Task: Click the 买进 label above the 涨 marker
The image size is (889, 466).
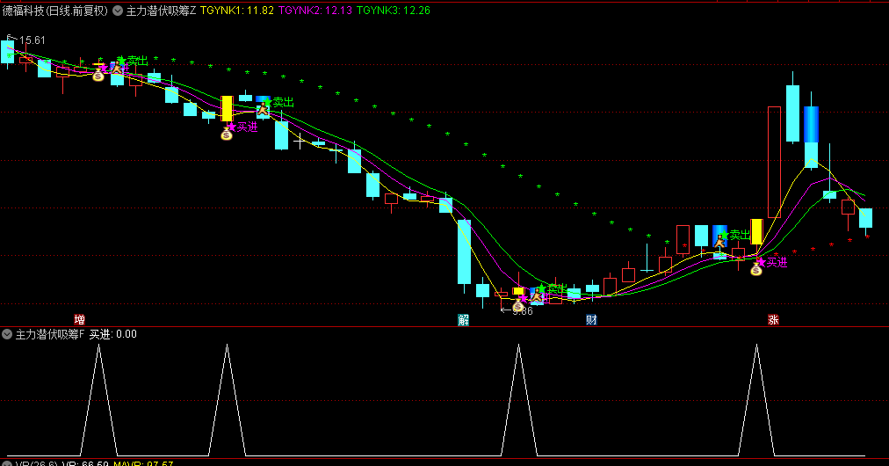Action: point(777,262)
